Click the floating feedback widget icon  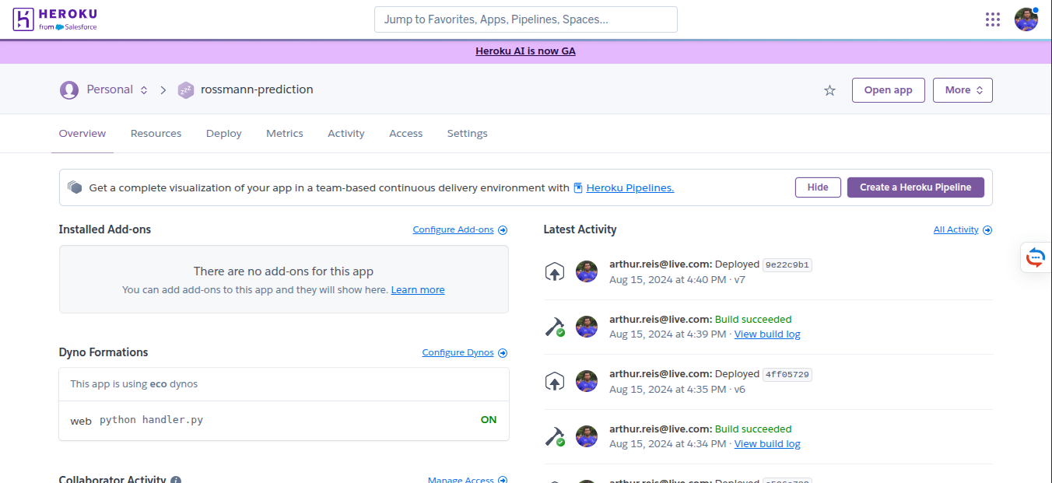pyautogui.click(x=1036, y=257)
